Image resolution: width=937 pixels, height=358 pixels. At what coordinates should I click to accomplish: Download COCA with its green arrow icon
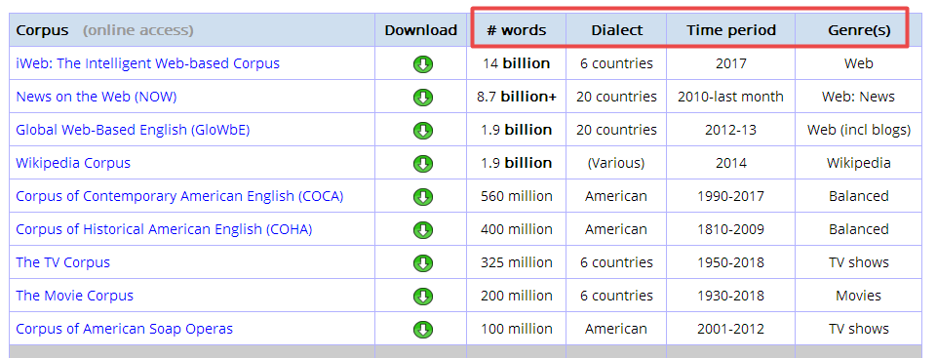pos(422,197)
